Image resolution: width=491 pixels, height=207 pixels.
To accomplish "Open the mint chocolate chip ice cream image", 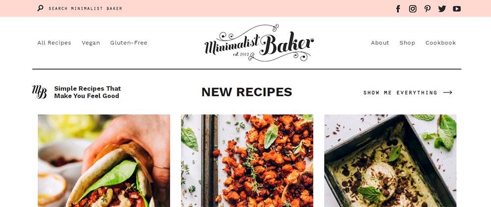I will point(390,161).
